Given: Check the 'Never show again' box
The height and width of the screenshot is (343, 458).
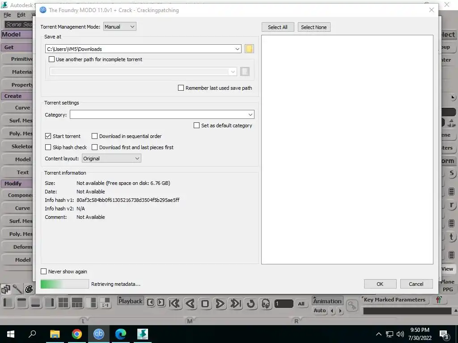Looking at the screenshot, I should pyautogui.click(x=43, y=271).
